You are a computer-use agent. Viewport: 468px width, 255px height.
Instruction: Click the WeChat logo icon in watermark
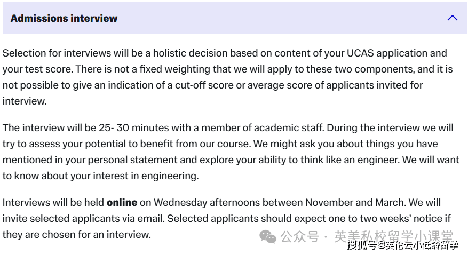(x=267, y=237)
